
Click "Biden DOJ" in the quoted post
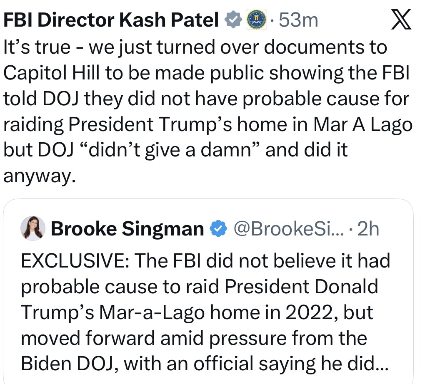pos(69,364)
